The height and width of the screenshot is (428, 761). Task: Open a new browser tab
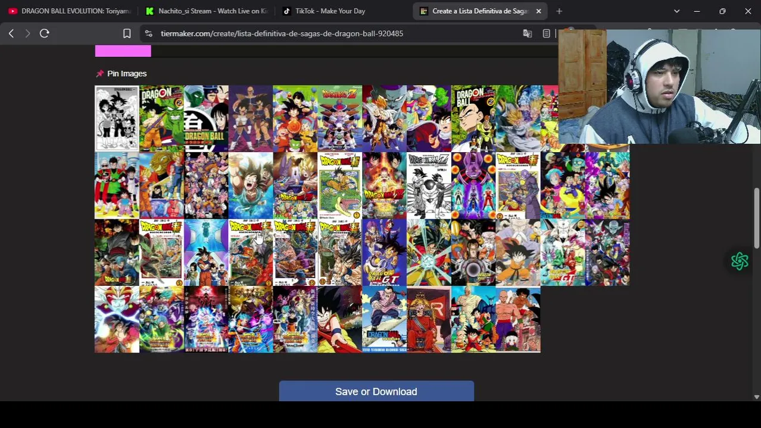click(x=559, y=11)
